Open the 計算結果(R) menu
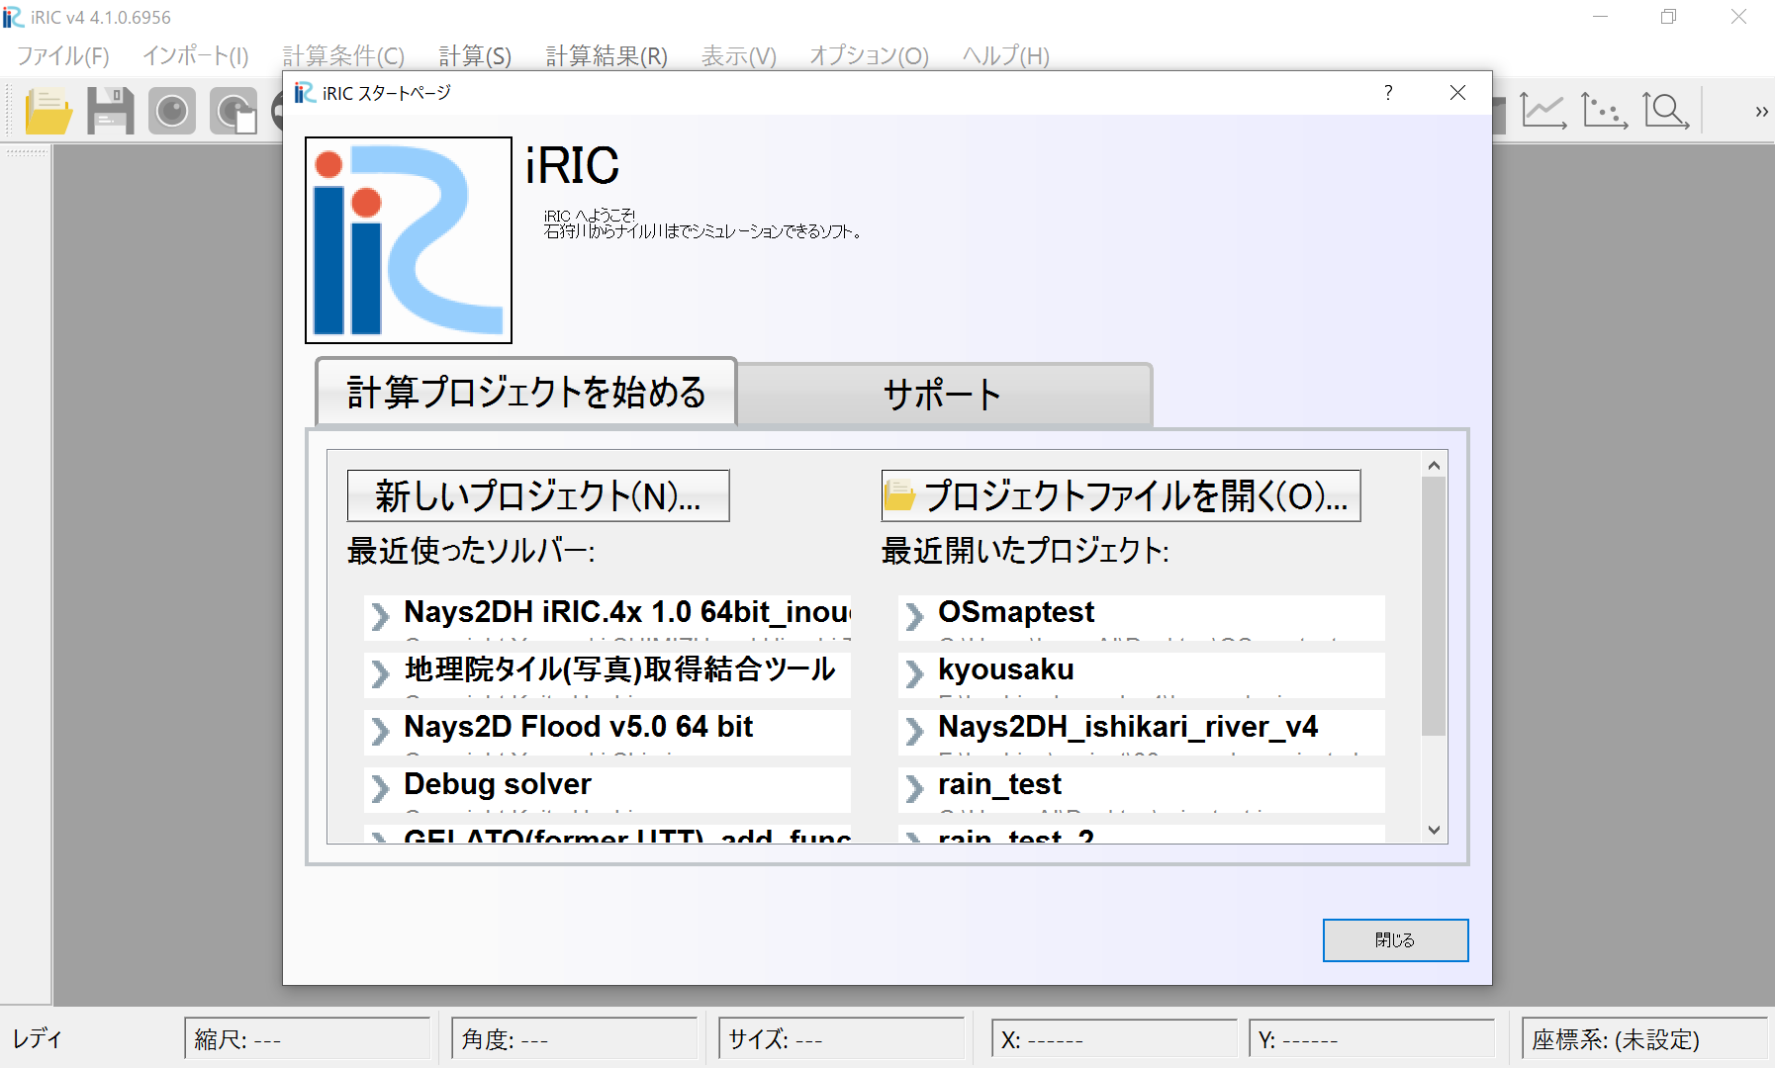 click(x=607, y=55)
